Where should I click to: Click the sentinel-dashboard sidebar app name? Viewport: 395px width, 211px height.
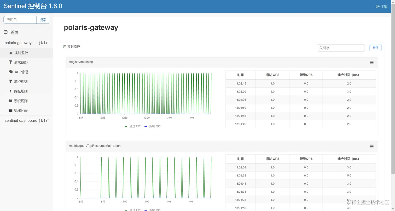21,120
